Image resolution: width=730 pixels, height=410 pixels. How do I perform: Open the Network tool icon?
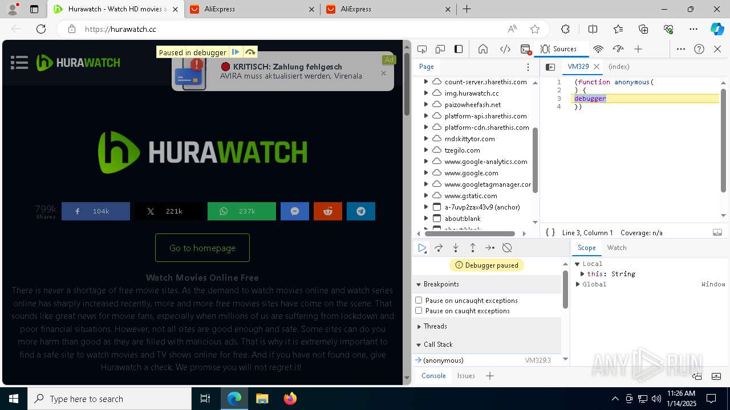click(x=598, y=49)
